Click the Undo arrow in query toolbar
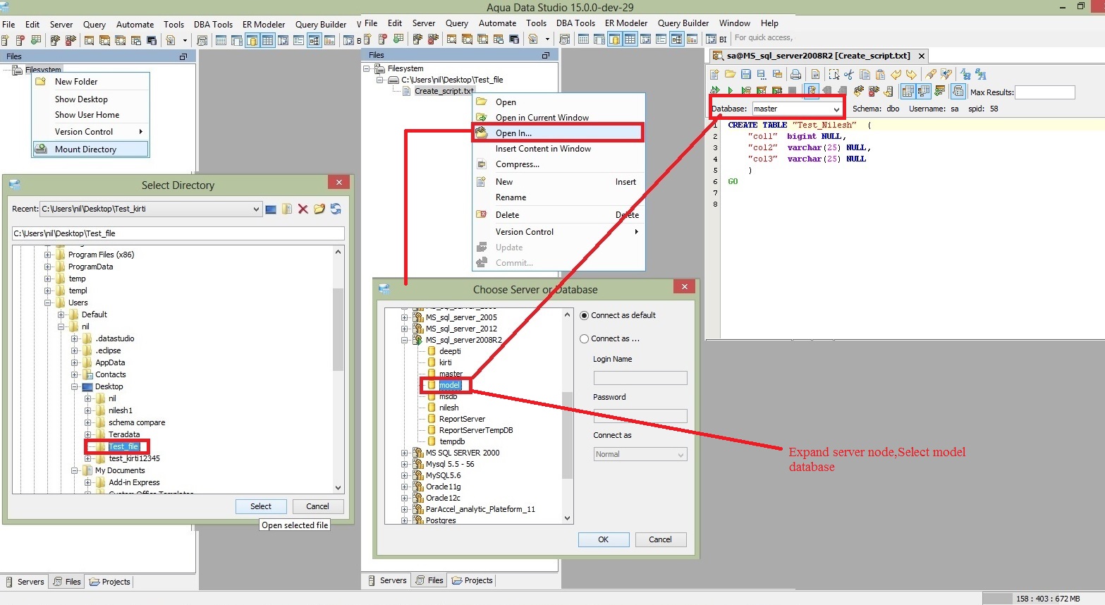 coord(896,74)
